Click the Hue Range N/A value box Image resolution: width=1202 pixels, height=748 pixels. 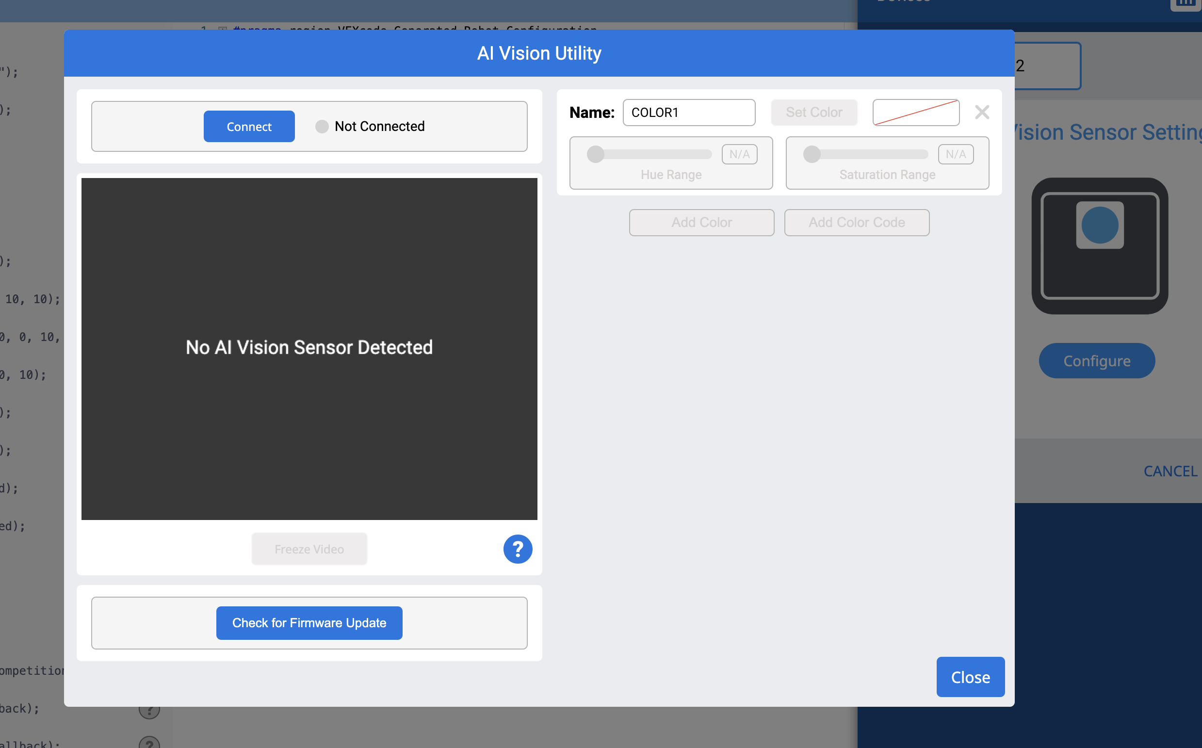(x=739, y=154)
